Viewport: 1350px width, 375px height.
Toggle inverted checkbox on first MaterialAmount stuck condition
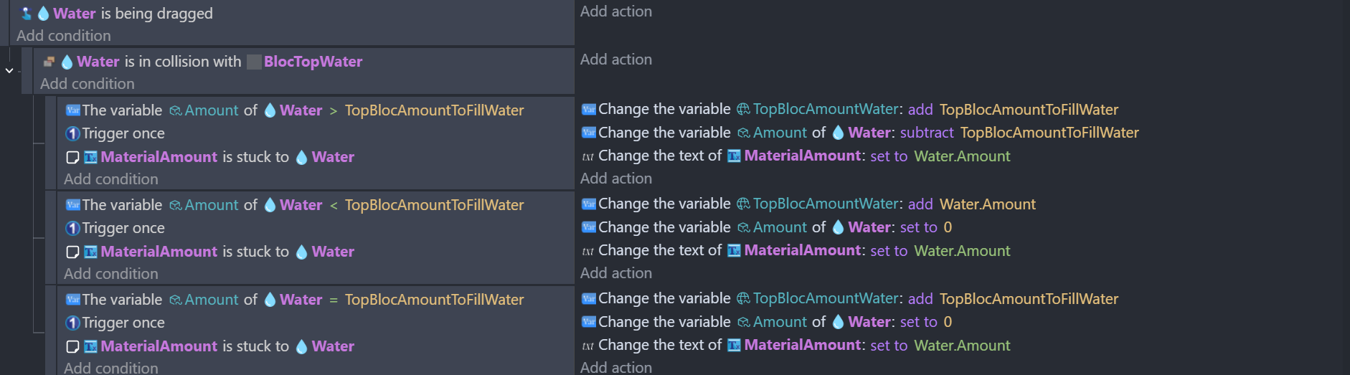tap(72, 157)
